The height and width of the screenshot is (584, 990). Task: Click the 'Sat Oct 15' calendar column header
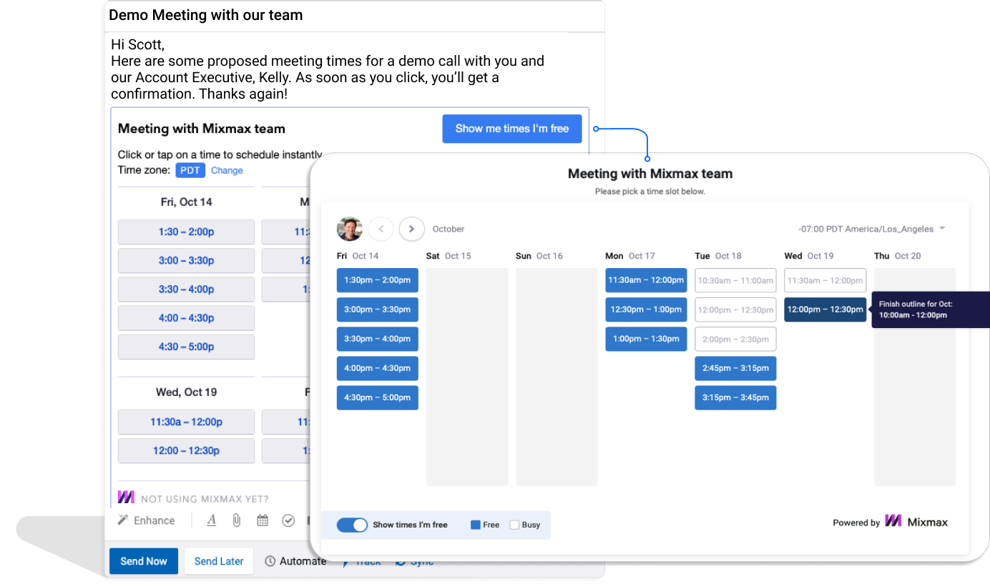449,256
